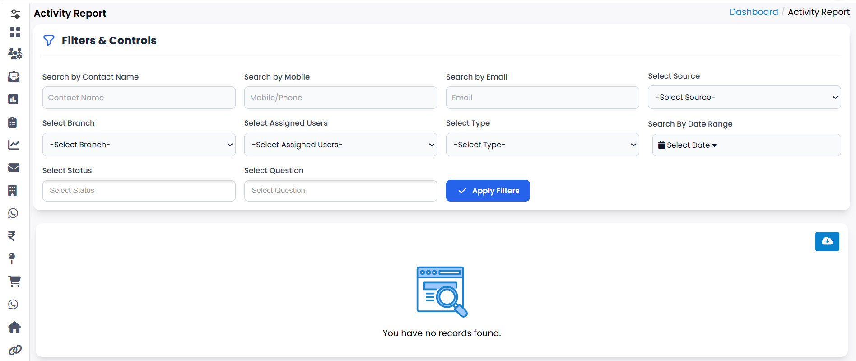856x361 pixels.
Task: Focus the Contact Name search field
Action: coord(139,98)
